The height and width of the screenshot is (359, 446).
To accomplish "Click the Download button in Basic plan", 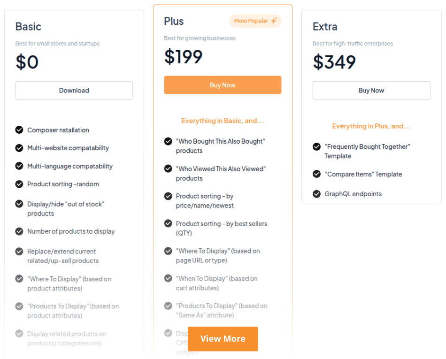I will click(74, 91).
